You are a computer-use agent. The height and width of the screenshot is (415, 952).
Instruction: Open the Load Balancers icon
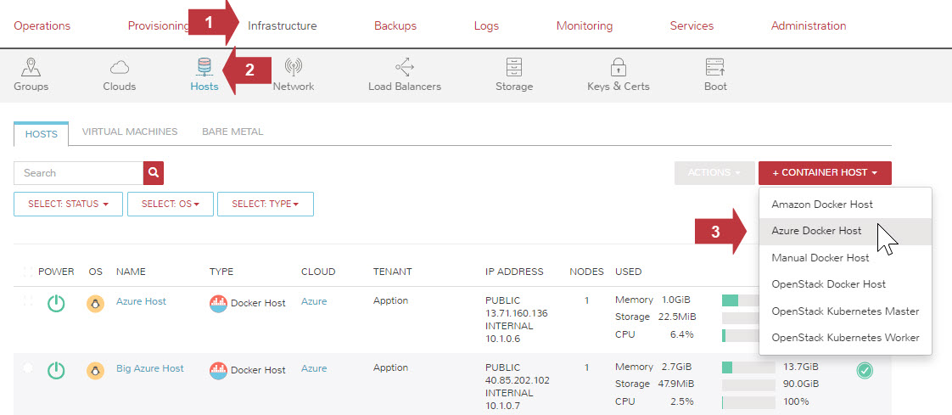(x=404, y=67)
